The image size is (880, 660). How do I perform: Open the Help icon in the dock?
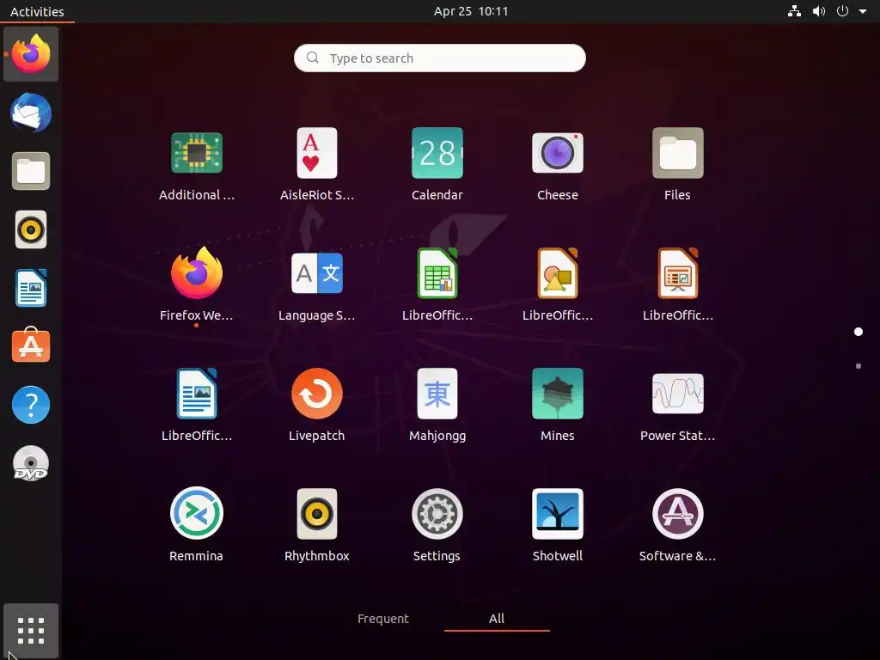[31, 405]
